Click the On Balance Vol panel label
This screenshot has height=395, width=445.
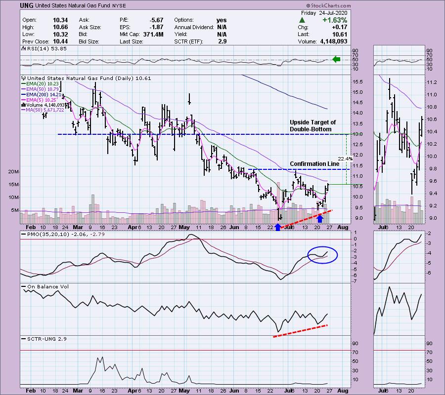point(44,286)
